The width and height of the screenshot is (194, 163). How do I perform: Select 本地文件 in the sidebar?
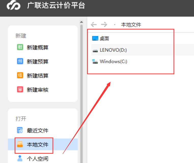tap(43, 144)
